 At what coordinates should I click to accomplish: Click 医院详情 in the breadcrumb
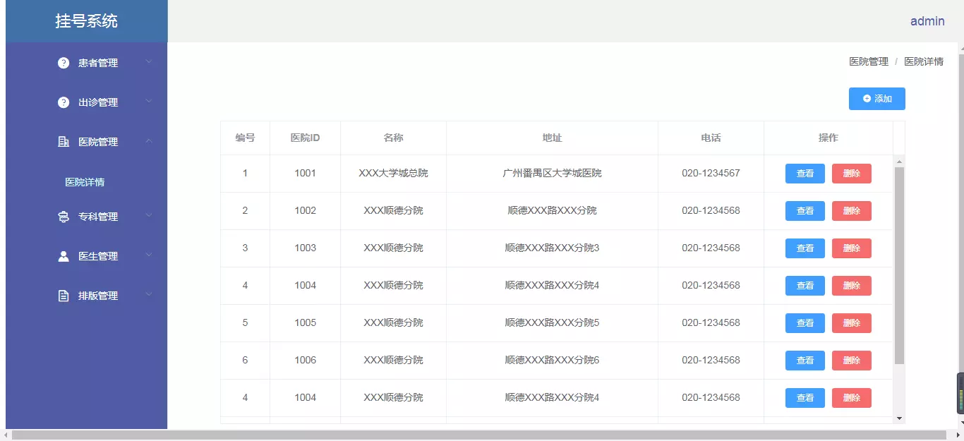(924, 61)
